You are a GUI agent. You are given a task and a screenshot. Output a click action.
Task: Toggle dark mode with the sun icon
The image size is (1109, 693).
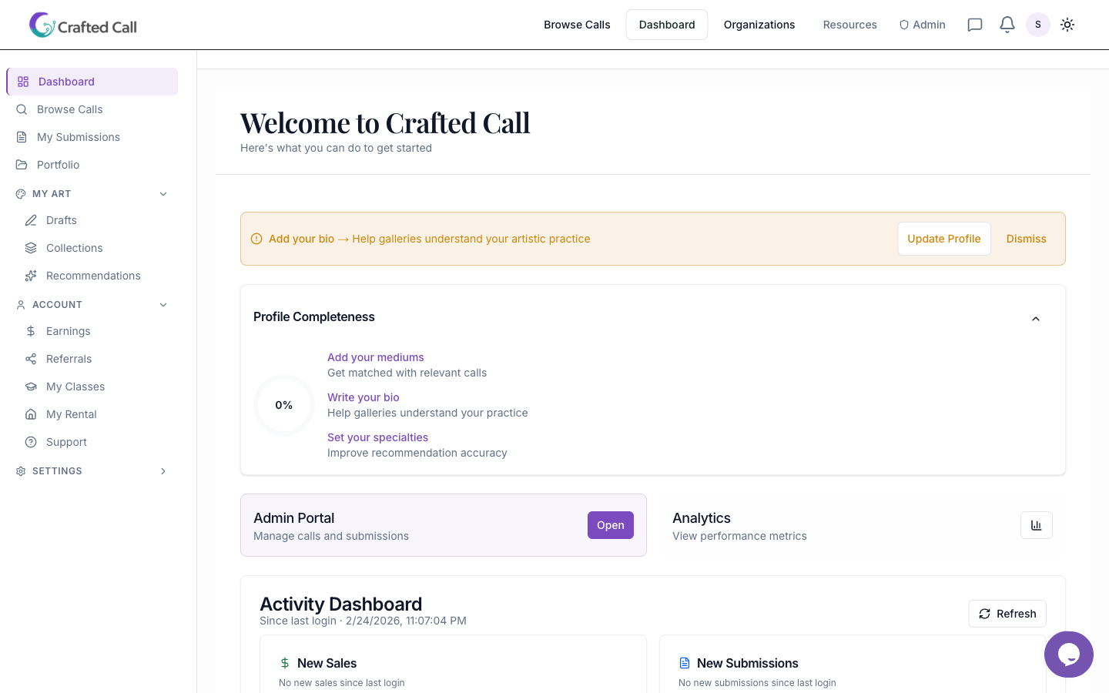pyautogui.click(x=1067, y=24)
